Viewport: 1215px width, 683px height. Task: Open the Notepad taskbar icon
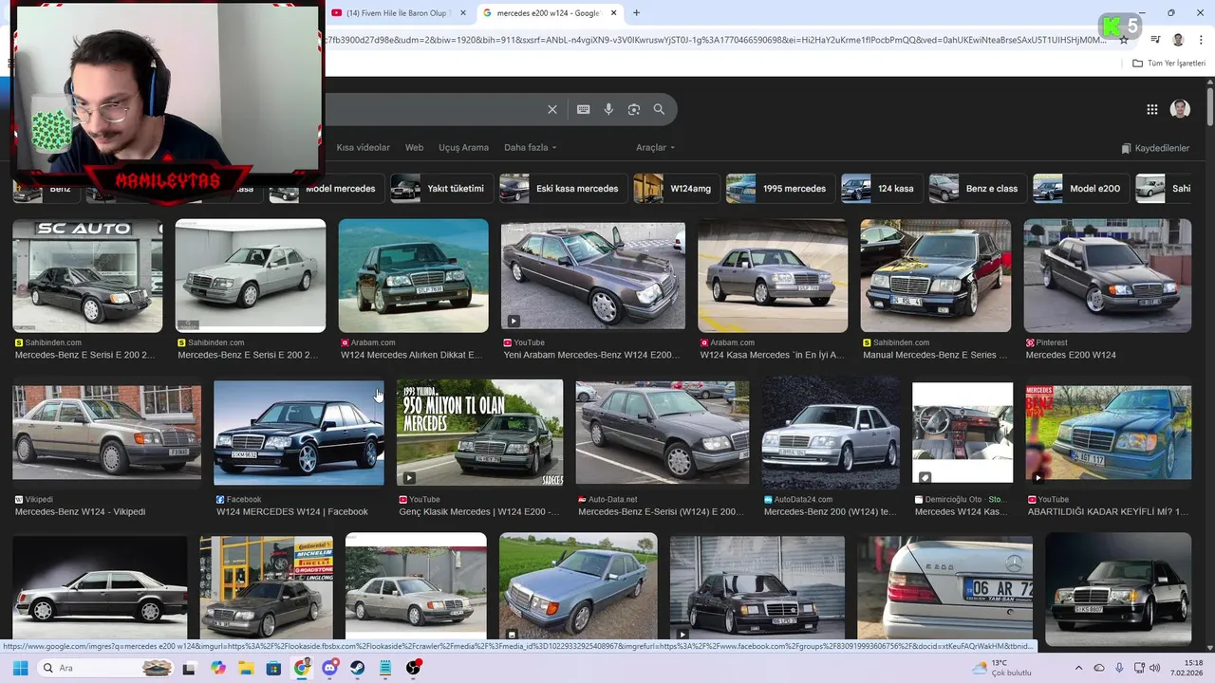pos(385,668)
